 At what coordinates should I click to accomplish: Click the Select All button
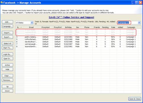click(x=7, y=44)
